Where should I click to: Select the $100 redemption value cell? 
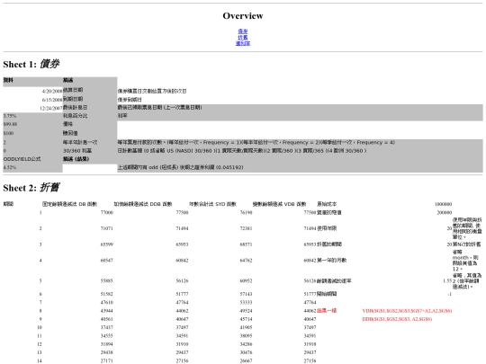point(8,133)
